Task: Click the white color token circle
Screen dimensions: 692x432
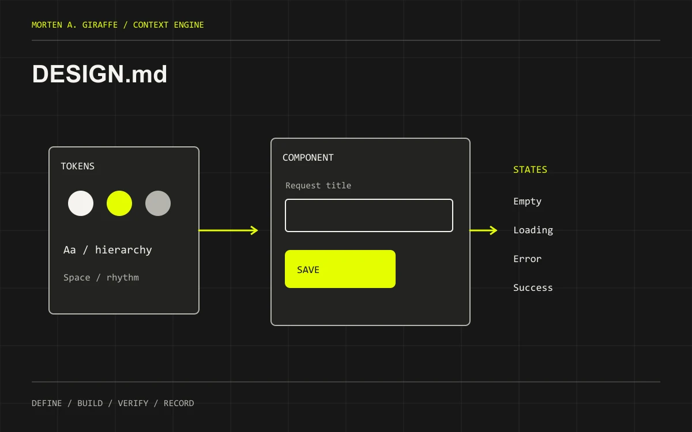Action: pyautogui.click(x=81, y=203)
